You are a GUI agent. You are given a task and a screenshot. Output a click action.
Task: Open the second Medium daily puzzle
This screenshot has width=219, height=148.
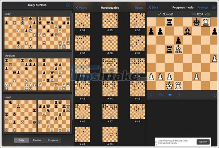[54, 75]
